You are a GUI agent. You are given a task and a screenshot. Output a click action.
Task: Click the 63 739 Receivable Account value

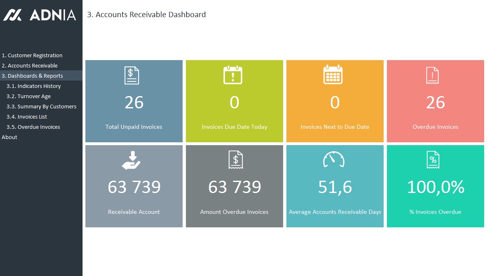tap(134, 187)
